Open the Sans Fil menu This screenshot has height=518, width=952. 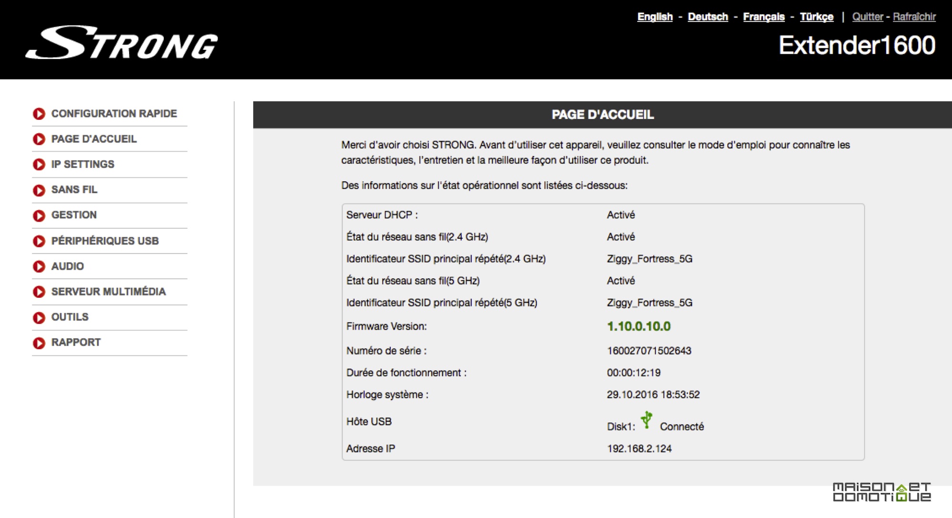(74, 189)
